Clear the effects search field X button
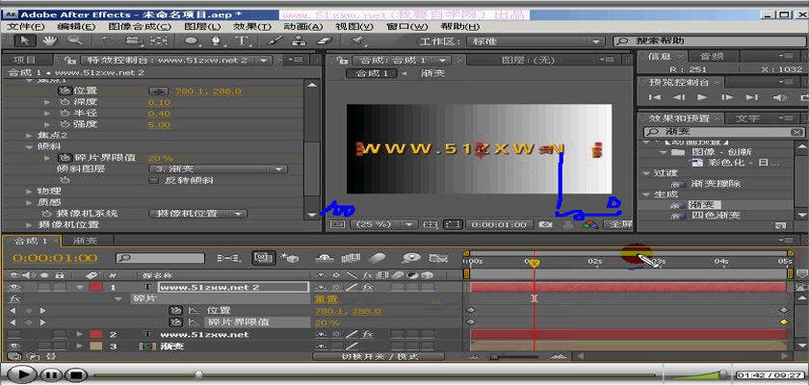809x385 pixels. [x=797, y=132]
